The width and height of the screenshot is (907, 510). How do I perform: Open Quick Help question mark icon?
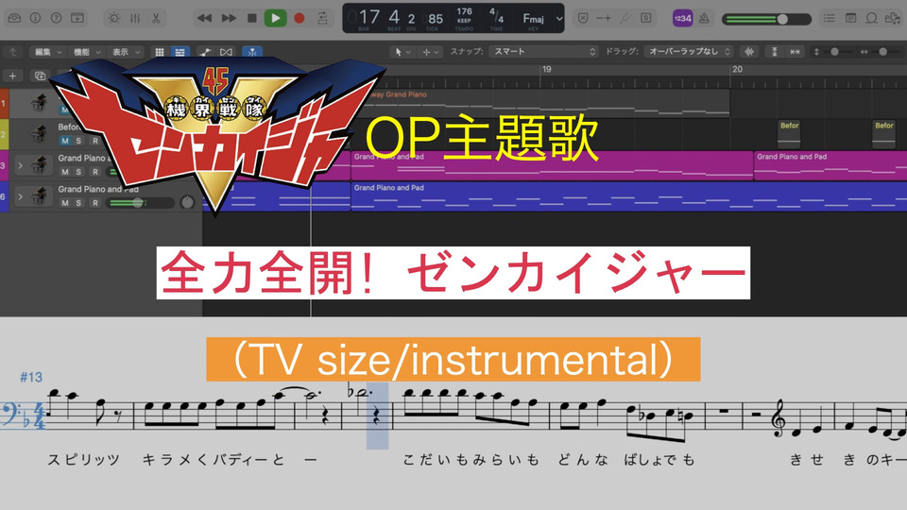[56, 18]
